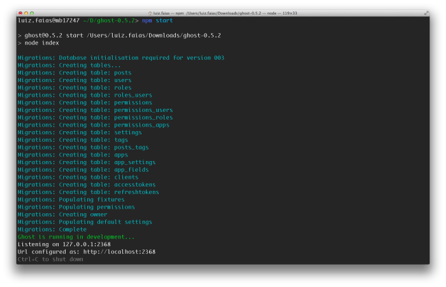Click the 'Creating table: posts_tags' line
The image size is (446, 287).
tap(83, 147)
